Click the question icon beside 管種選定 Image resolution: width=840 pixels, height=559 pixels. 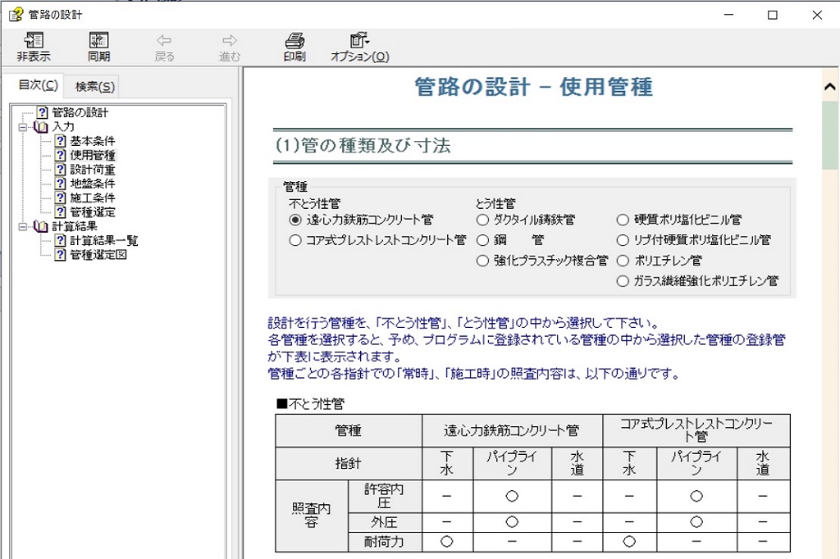click(x=61, y=212)
